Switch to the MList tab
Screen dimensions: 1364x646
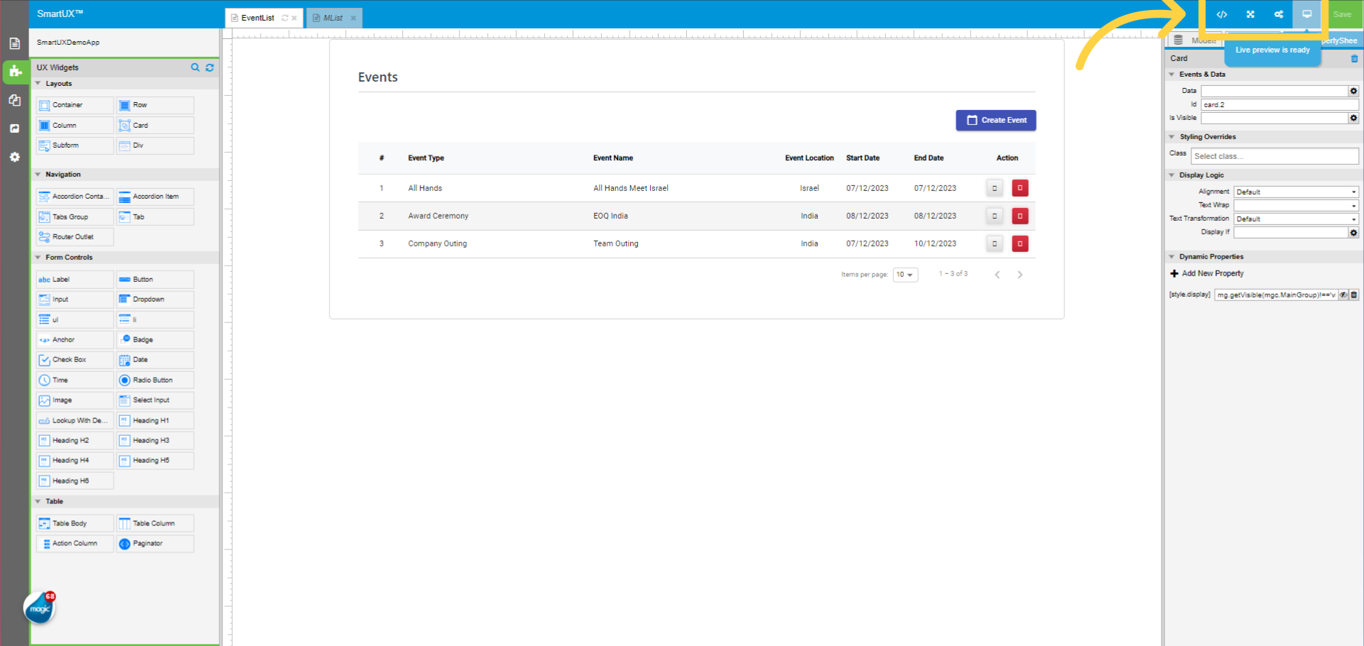332,18
